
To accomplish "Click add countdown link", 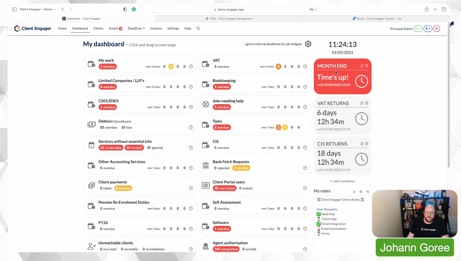I will coord(343,181).
